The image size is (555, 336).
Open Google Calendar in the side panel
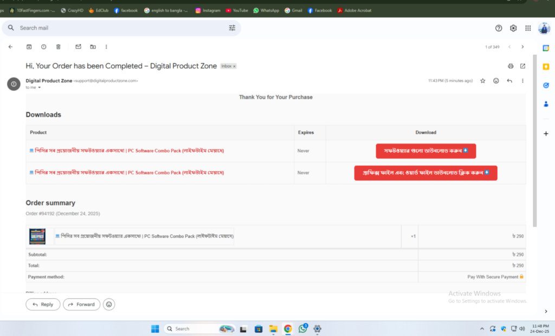click(x=546, y=48)
